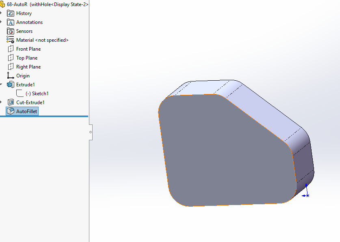
Task: Click the Right Plane icon
Action: pyautogui.click(x=11, y=66)
